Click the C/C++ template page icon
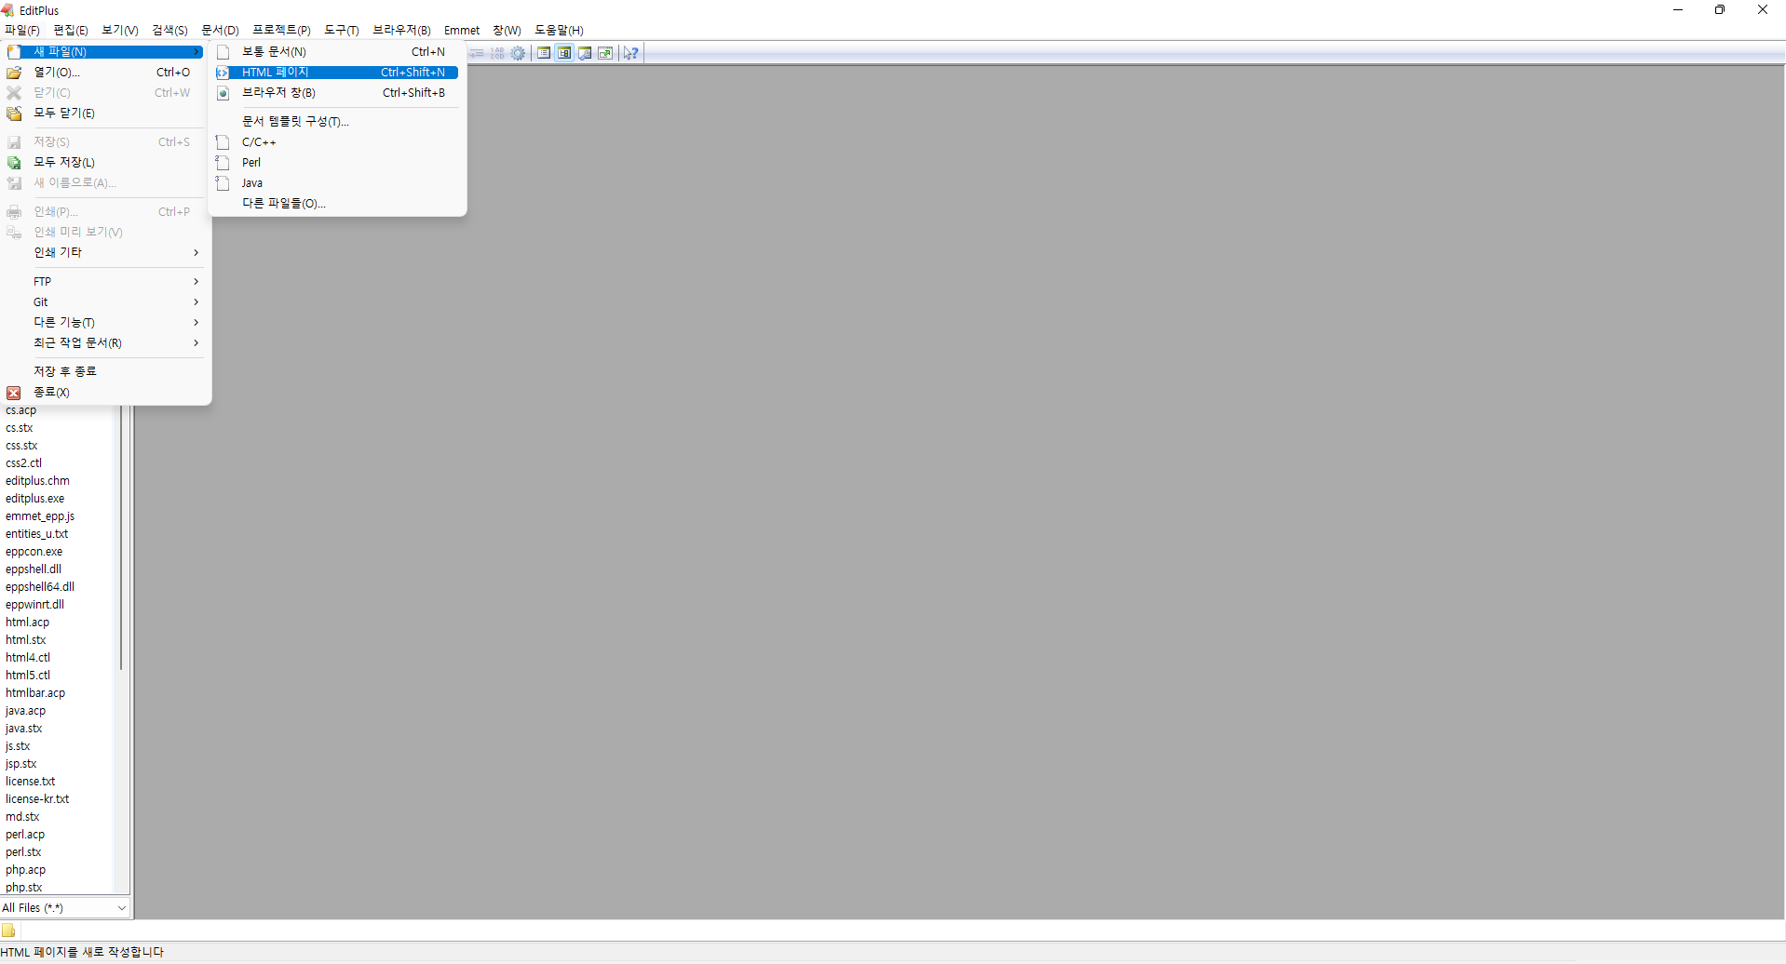This screenshot has height=964, width=1786. pos(223,142)
